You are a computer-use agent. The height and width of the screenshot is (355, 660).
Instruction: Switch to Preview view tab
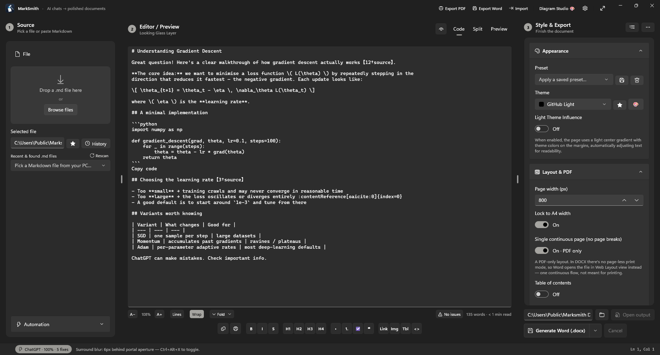tap(499, 29)
